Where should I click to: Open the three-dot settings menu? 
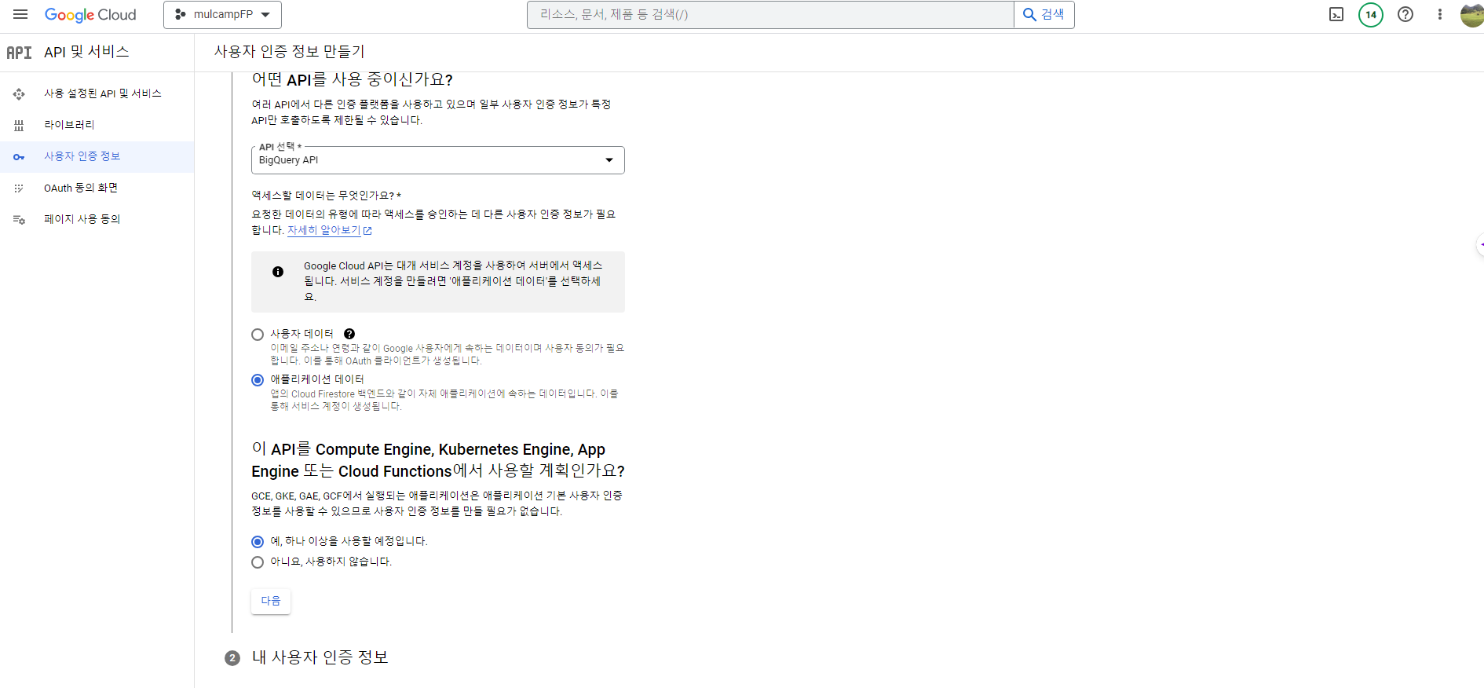point(1440,14)
